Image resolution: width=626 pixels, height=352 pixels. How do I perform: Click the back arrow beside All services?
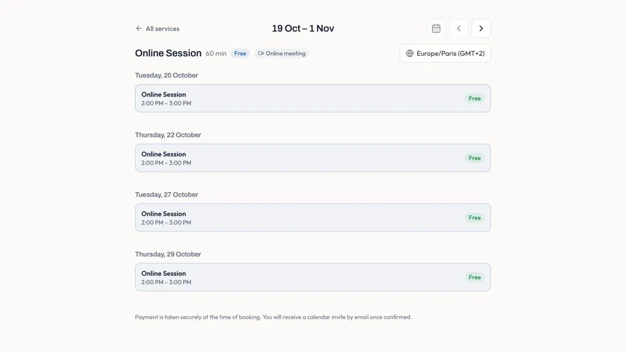(x=139, y=29)
